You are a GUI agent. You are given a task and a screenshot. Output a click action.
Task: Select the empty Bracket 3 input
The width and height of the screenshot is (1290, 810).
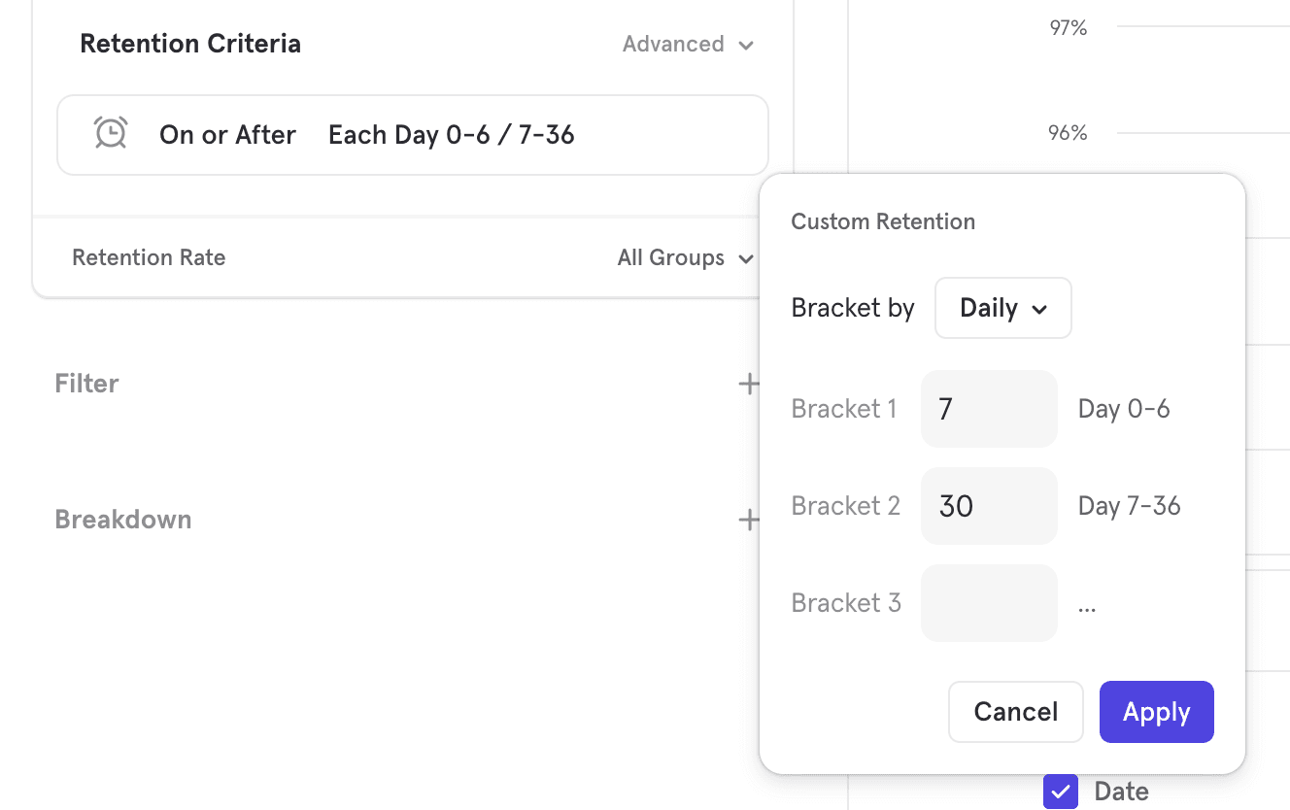(988, 603)
